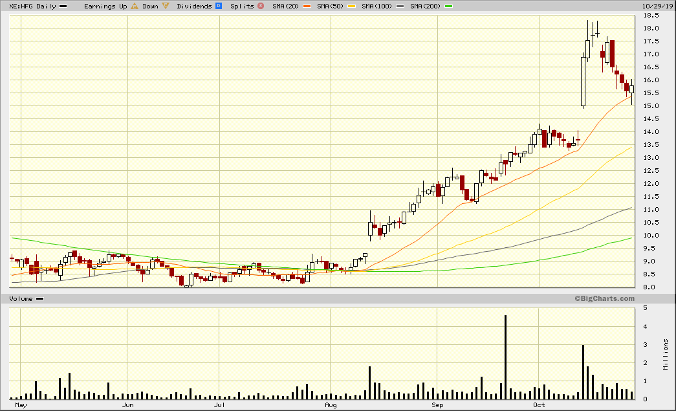Click the XE:HFG Daily title label

click(32, 6)
